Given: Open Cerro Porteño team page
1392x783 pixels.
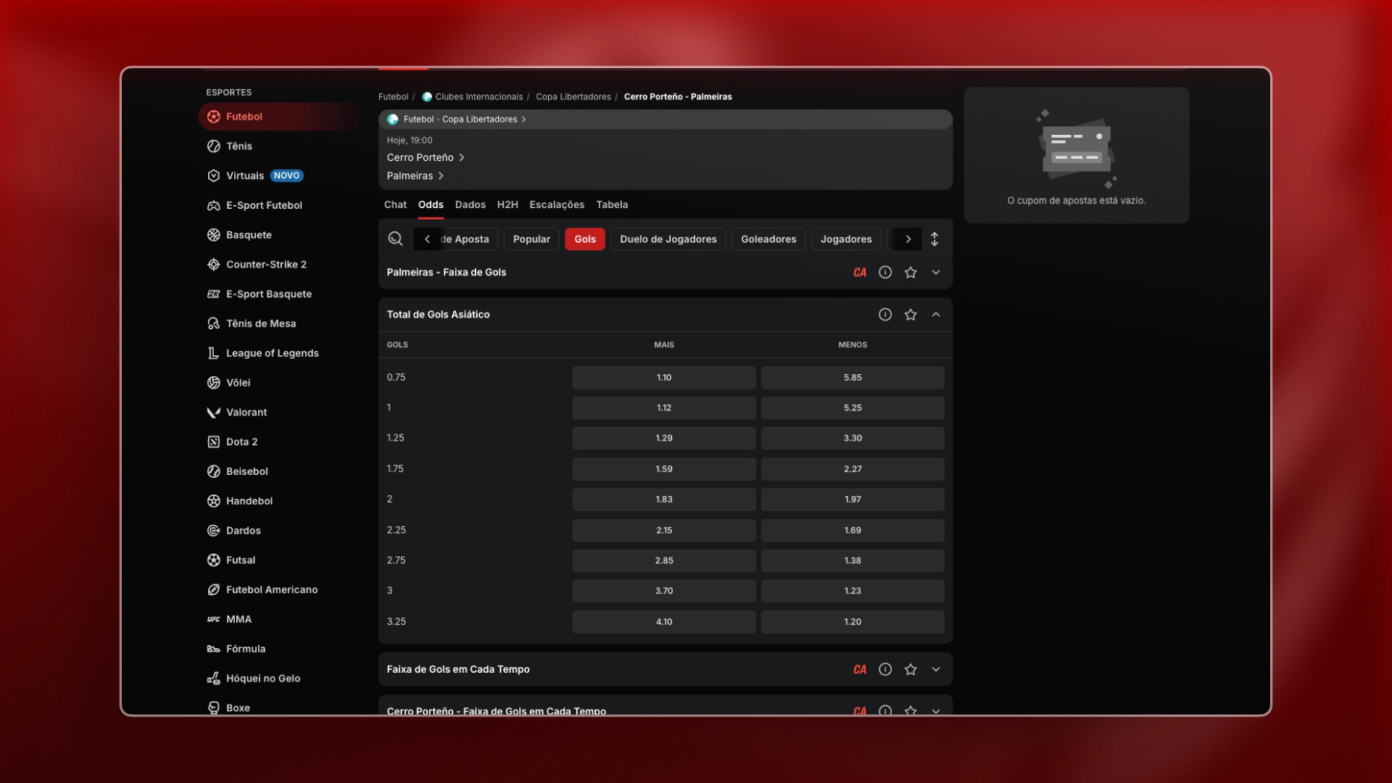Looking at the screenshot, I should click(x=426, y=158).
